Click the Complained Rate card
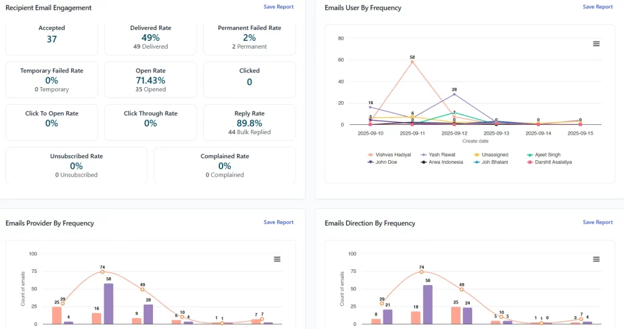624x329 pixels. (x=225, y=165)
